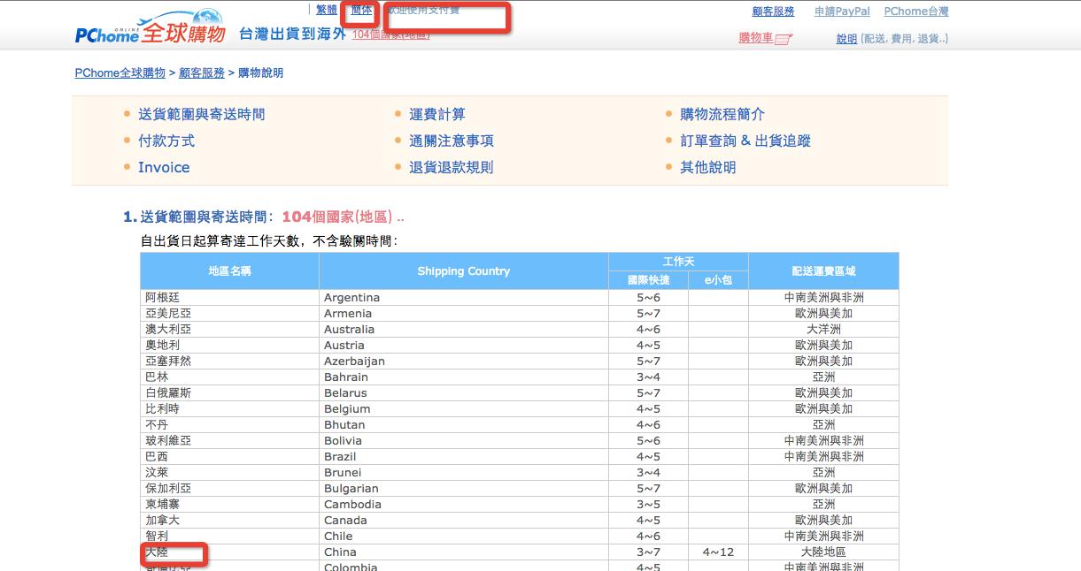Viewport: 1081px width, 571px height.
Task: Jump to 購物流程簡介 section
Action: click(722, 114)
